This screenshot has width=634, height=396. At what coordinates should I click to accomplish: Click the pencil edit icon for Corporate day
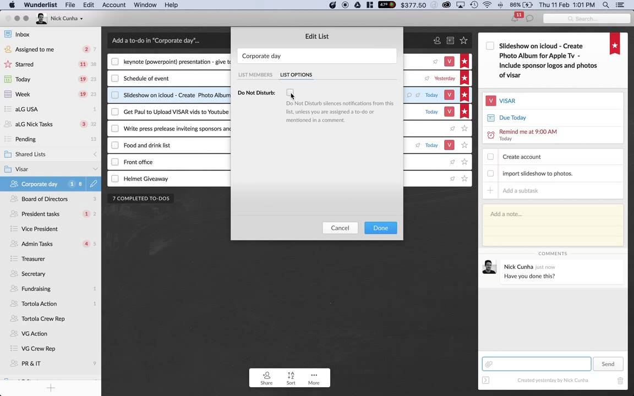pyautogui.click(x=93, y=184)
